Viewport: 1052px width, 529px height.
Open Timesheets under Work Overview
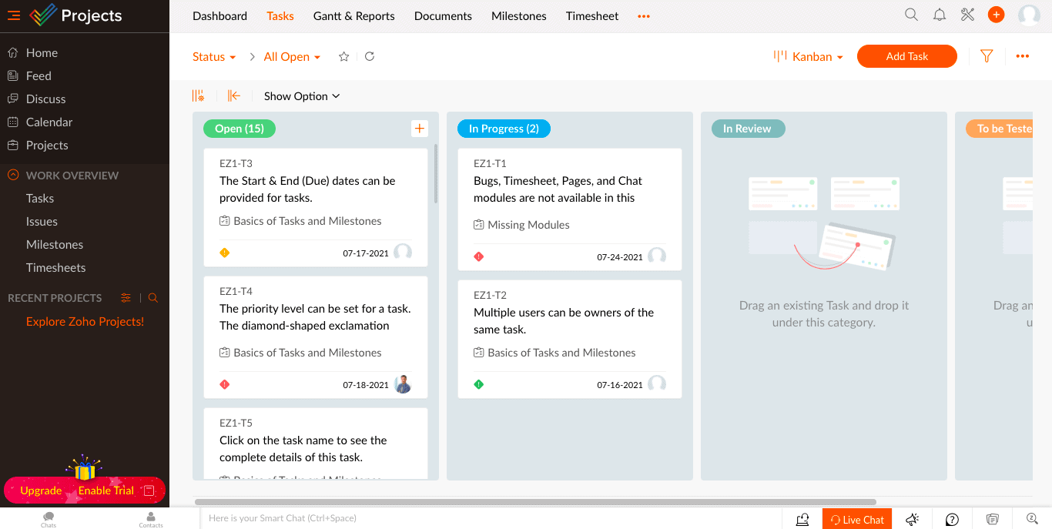(x=55, y=267)
